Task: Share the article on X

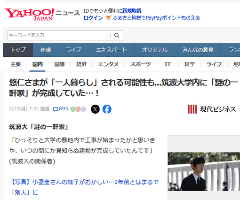Action: coord(95,109)
